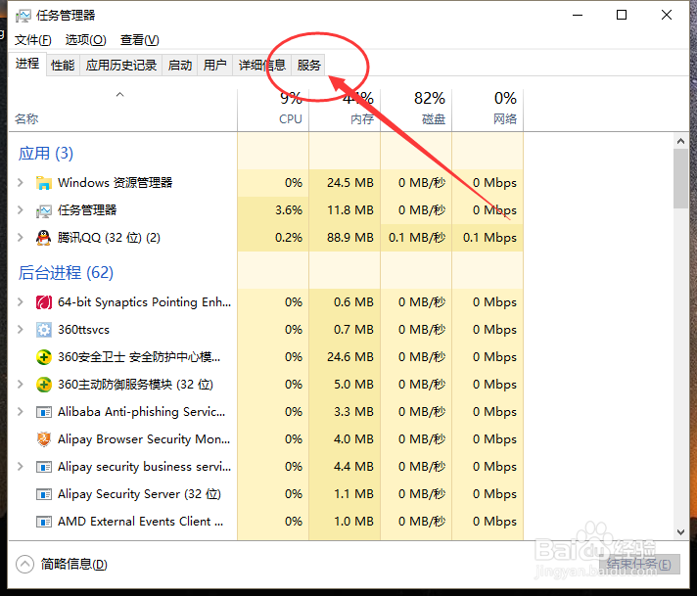Expand the Windows 资源管理器 row

(20, 183)
